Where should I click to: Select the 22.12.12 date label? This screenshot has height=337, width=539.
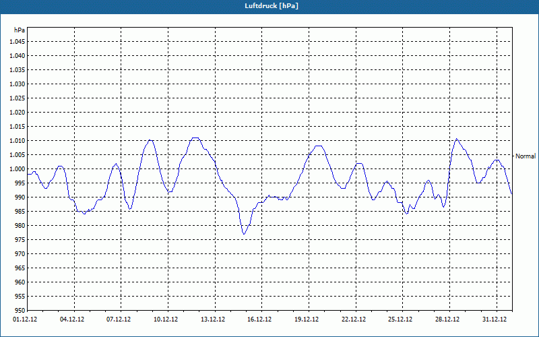(354, 319)
